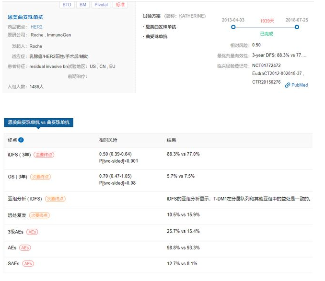This screenshot has height=281, width=325.
Task: Click the 88.3% vs 77.0% result
Action: pos(183,154)
